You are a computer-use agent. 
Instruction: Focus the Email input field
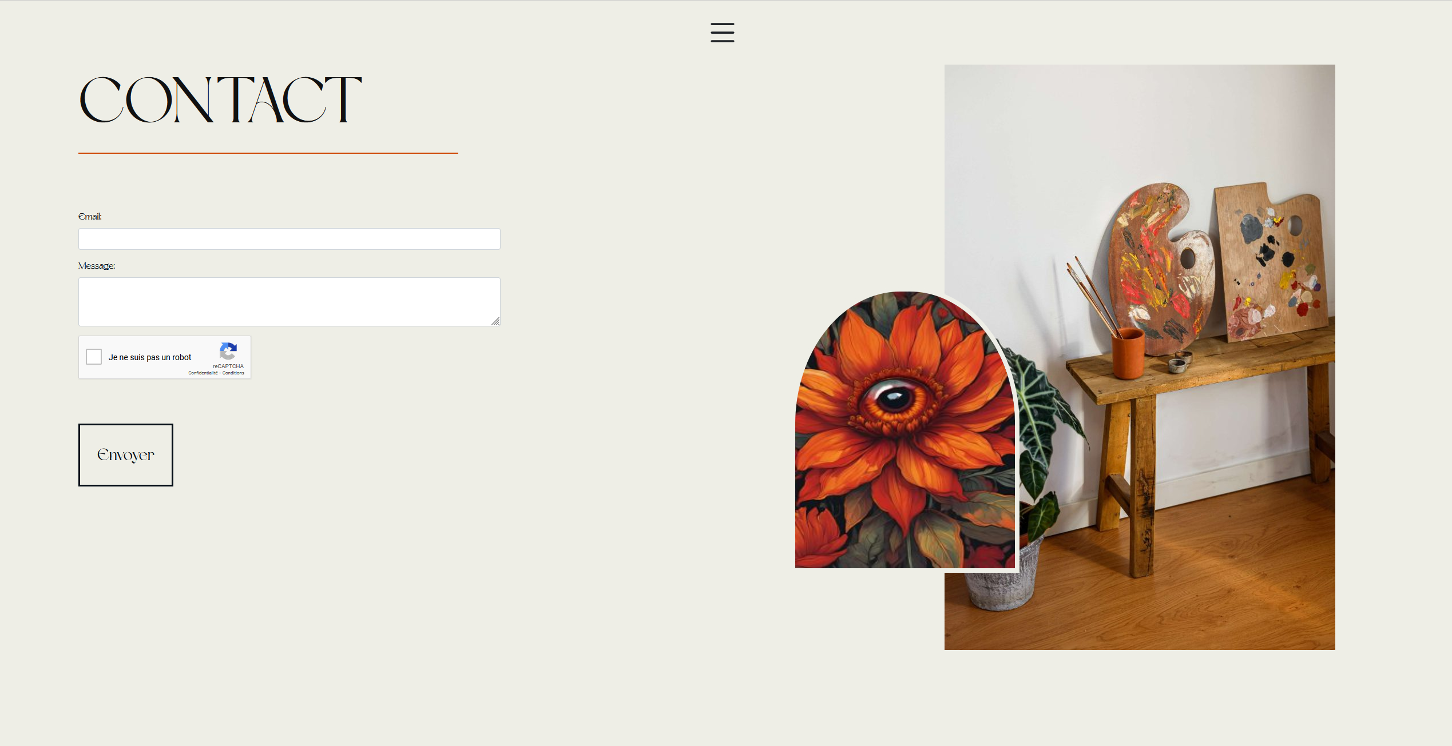(289, 239)
